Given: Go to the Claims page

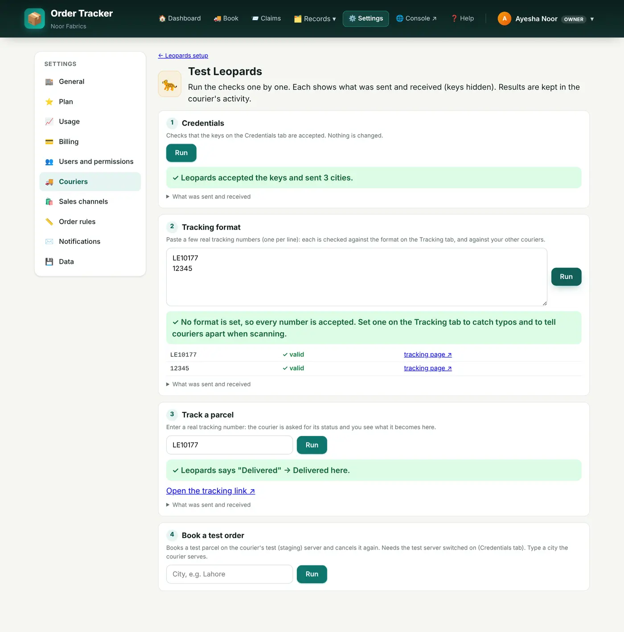Looking at the screenshot, I should click(266, 18).
